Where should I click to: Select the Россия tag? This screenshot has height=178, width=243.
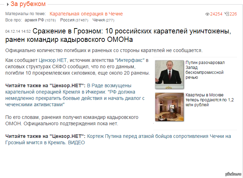tap(67, 20)
